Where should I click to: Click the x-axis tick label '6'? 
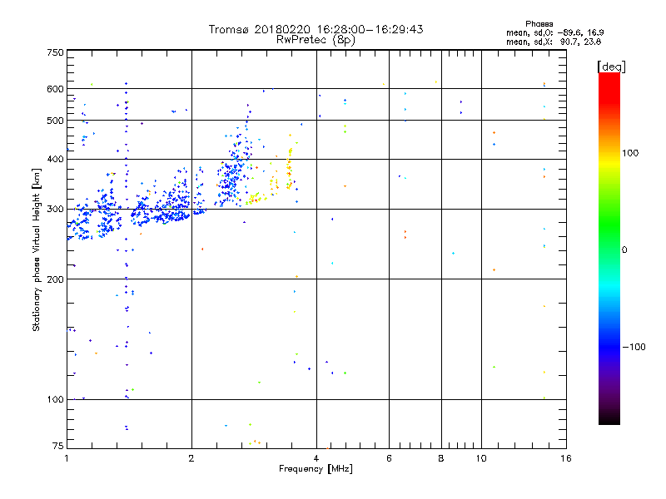coord(389,458)
